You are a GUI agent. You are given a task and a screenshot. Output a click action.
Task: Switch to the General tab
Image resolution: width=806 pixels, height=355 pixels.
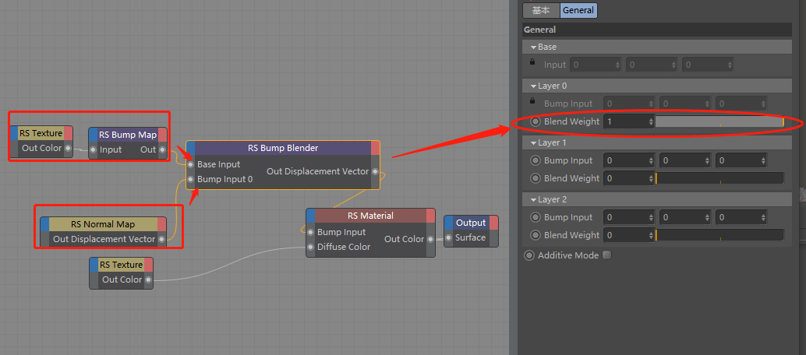578,10
